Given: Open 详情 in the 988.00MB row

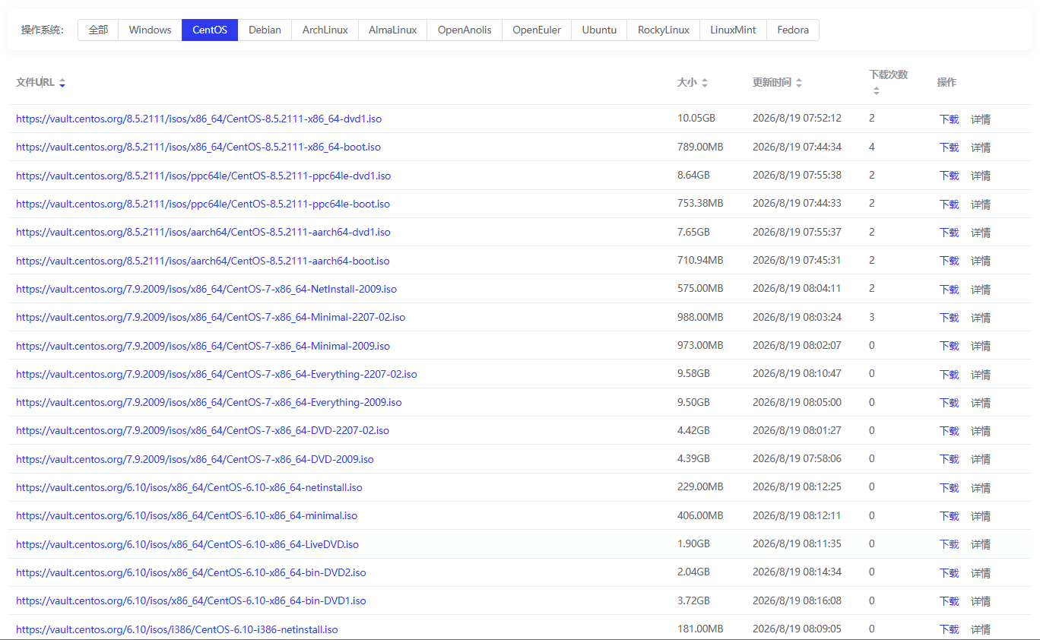Looking at the screenshot, I should click(981, 318).
